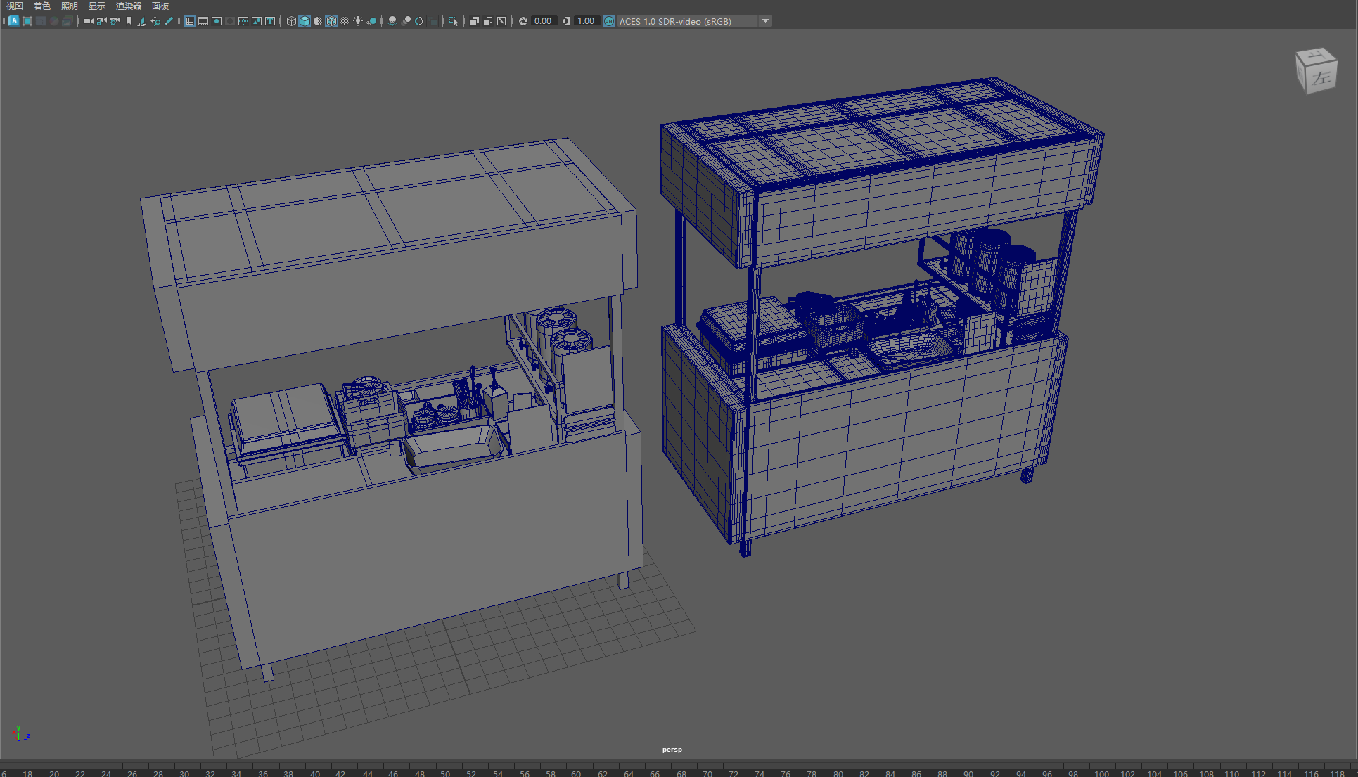The width and height of the screenshot is (1358, 777).
Task: Open the 视图 (View) menu
Action: tap(14, 6)
